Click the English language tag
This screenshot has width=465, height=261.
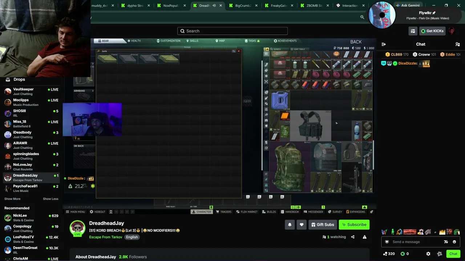point(132,237)
